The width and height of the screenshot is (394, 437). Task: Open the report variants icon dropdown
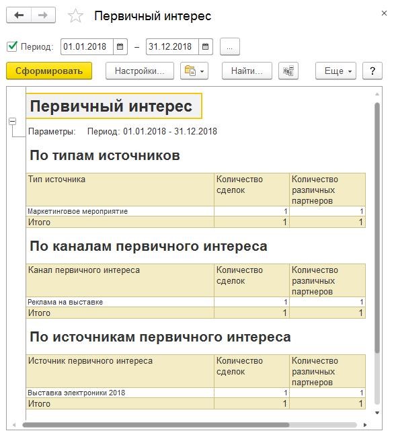pyautogui.click(x=194, y=71)
